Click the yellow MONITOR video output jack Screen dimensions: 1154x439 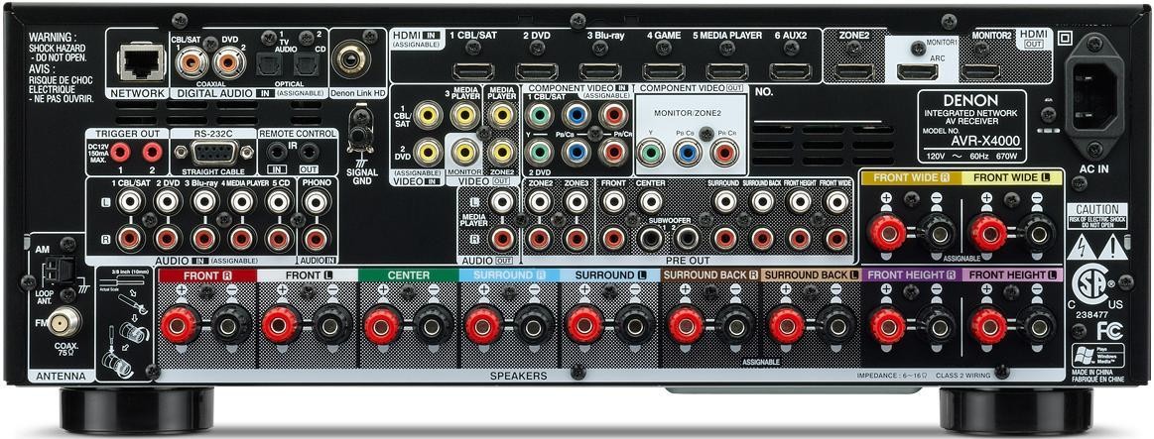coord(465,152)
